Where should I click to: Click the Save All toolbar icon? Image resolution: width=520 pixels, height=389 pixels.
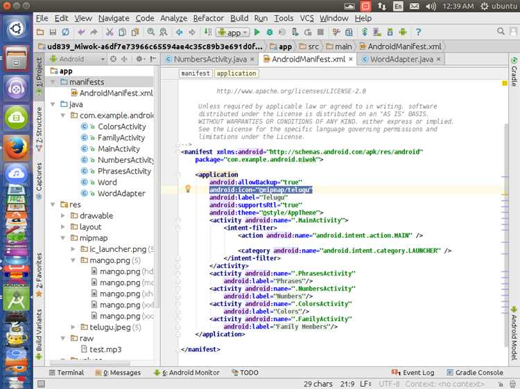click(x=52, y=33)
